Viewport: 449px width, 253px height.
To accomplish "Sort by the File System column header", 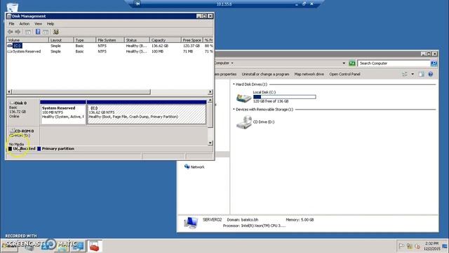I will 110,40.
